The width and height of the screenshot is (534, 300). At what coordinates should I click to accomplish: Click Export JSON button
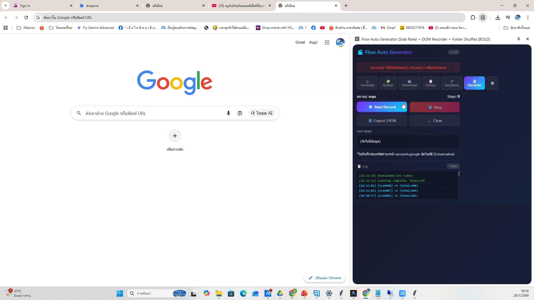click(x=382, y=121)
